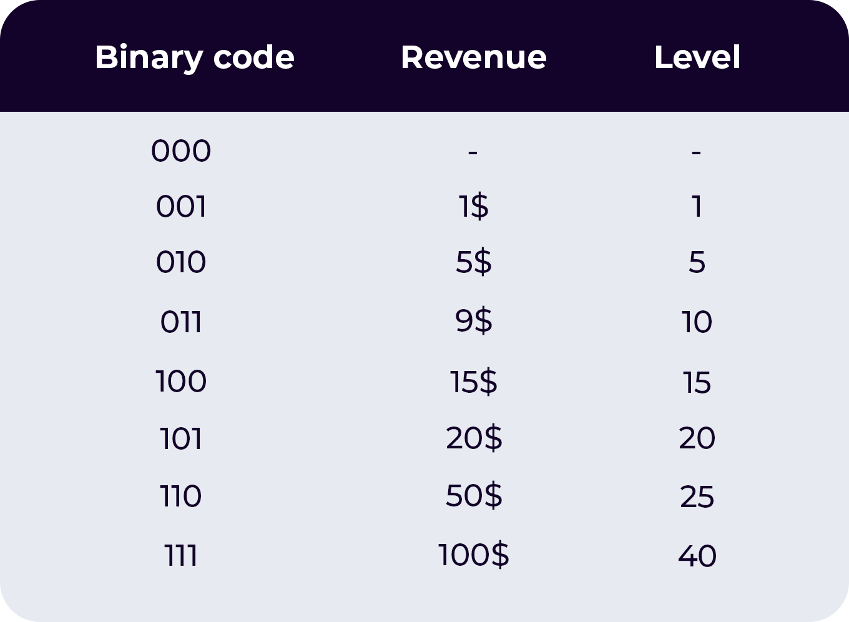Click the Binary code column header
The width and height of the screenshot is (849, 622).
(x=194, y=58)
